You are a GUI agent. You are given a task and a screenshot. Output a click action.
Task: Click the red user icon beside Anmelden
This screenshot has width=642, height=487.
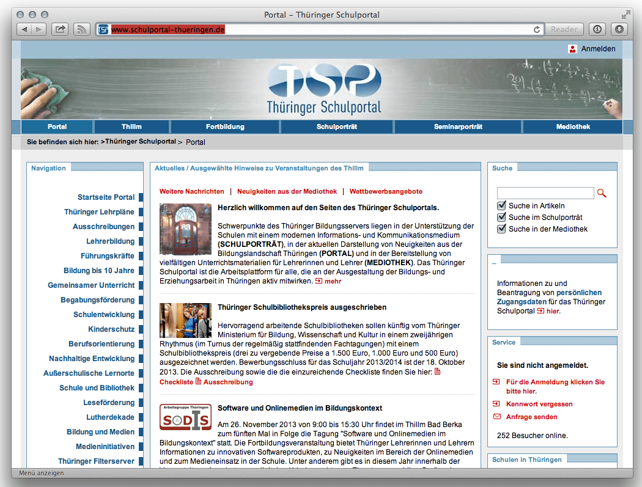tap(572, 49)
